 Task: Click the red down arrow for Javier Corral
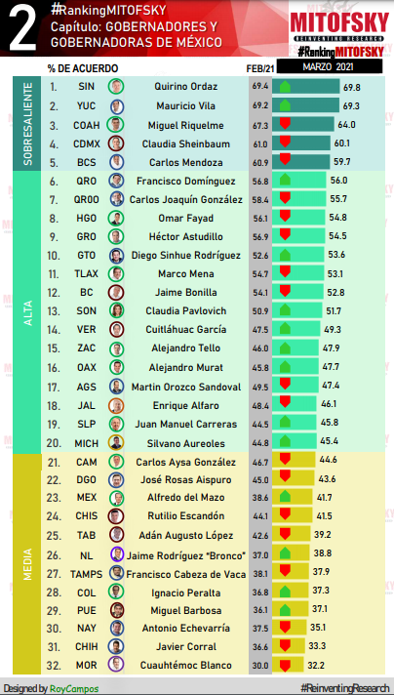[x=285, y=645]
